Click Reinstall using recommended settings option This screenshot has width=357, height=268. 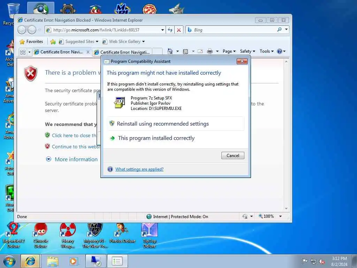click(x=176, y=124)
